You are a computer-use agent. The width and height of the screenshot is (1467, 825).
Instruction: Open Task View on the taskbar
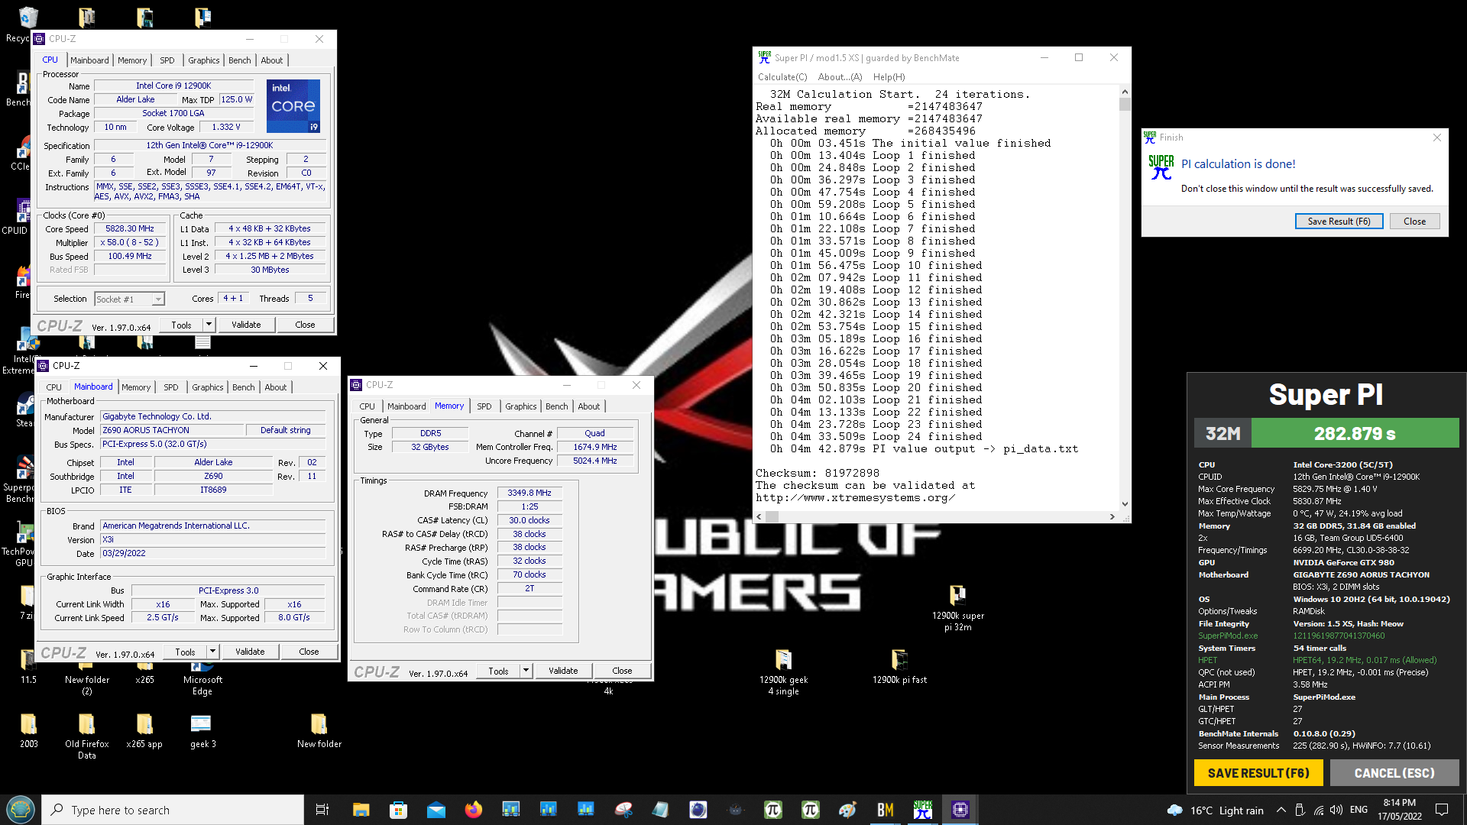point(322,810)
